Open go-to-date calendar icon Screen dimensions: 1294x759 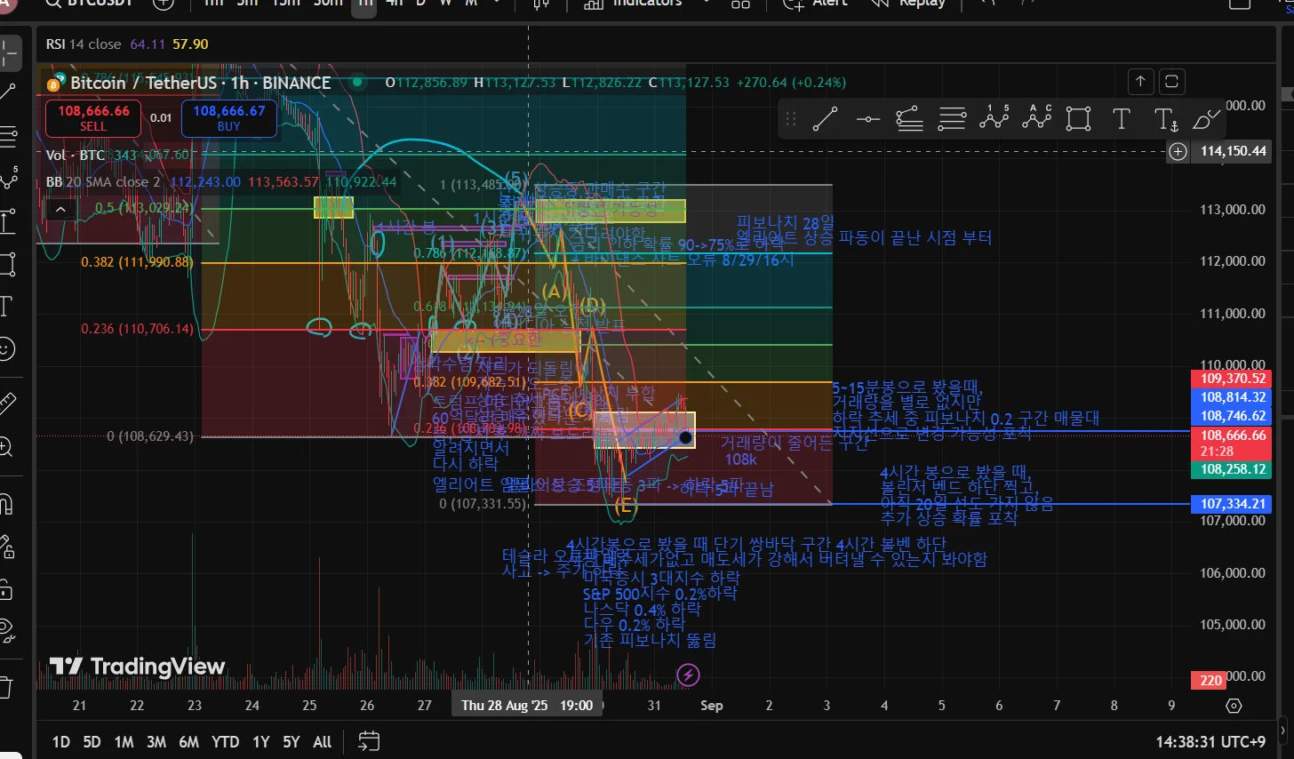369,741
